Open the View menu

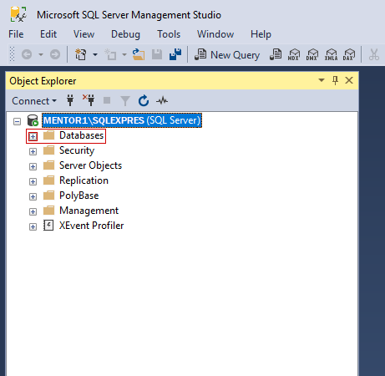tap(84, 34)
